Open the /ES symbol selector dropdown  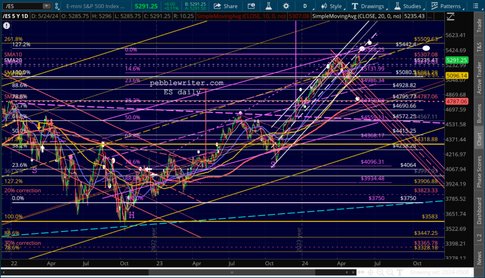click(46, 6)
